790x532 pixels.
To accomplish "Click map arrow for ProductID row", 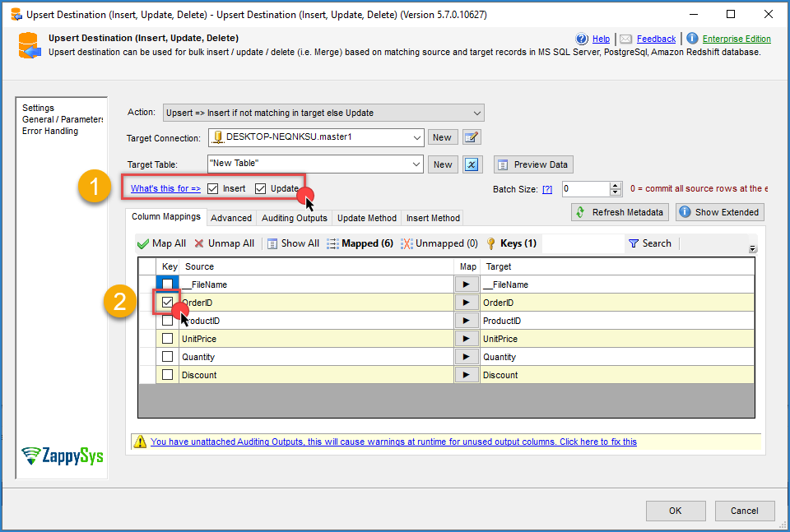I will (466, 321).
